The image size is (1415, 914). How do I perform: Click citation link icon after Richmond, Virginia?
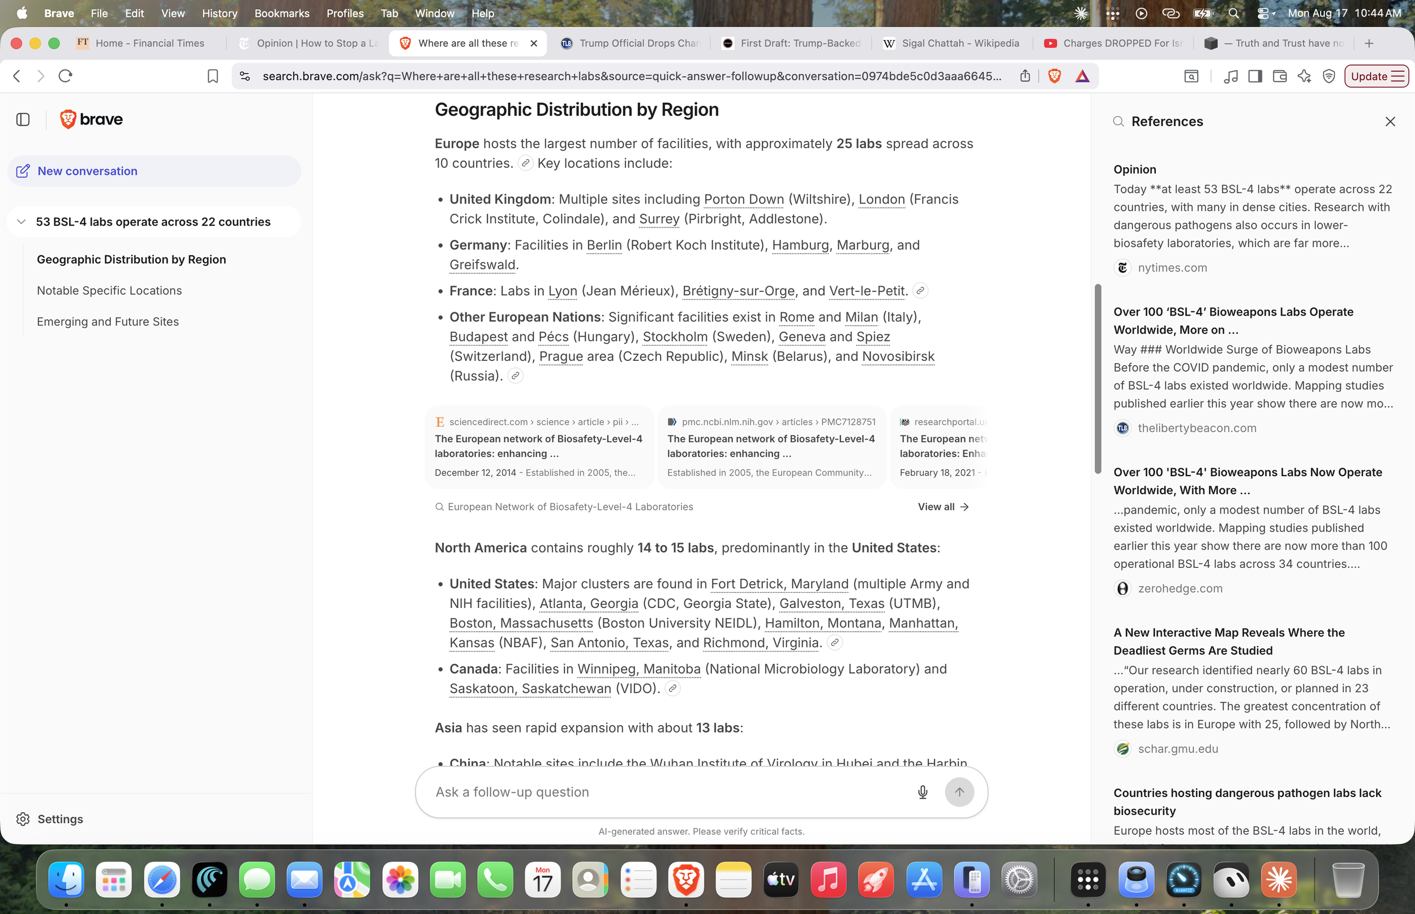click(x=834, y=643)
